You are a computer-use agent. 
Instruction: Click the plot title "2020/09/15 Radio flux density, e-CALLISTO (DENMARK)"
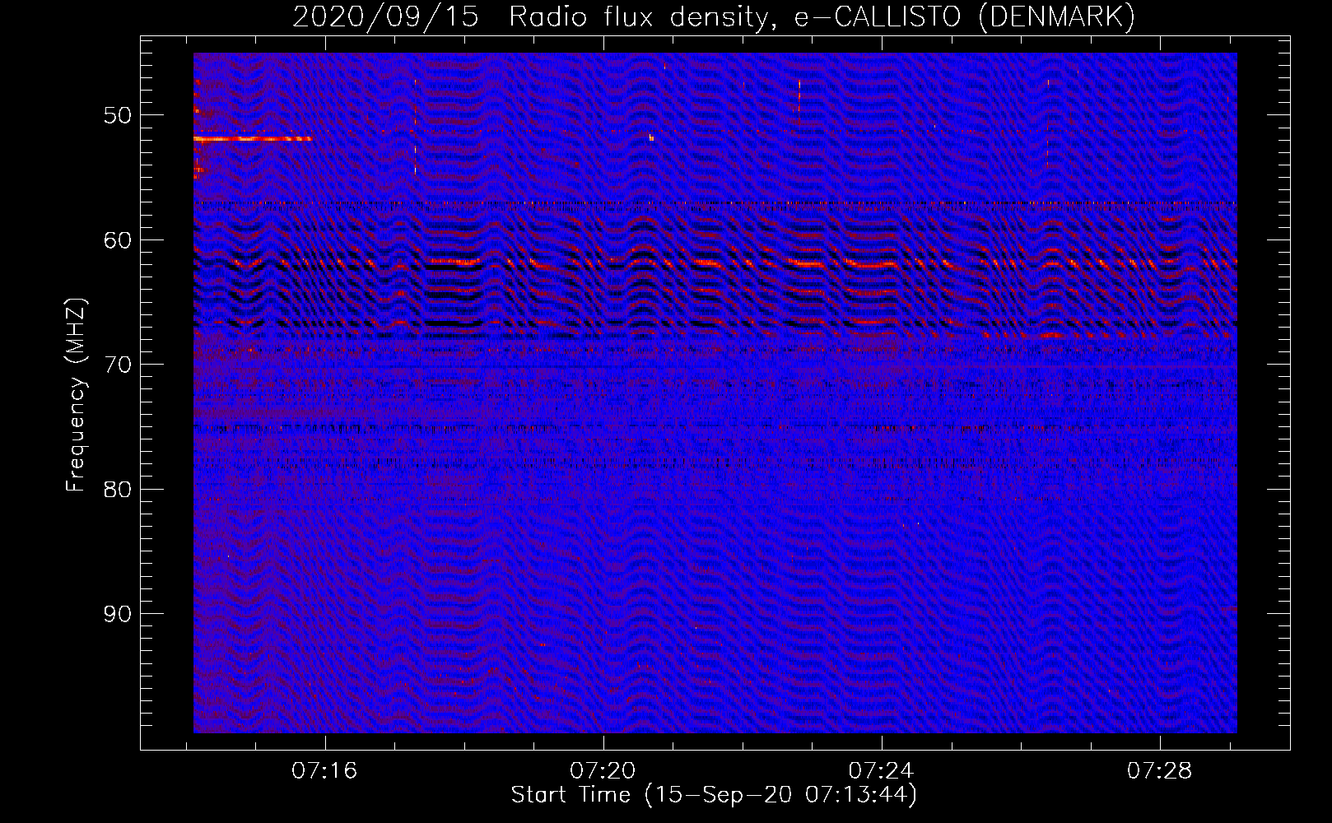tap(714, 16)
